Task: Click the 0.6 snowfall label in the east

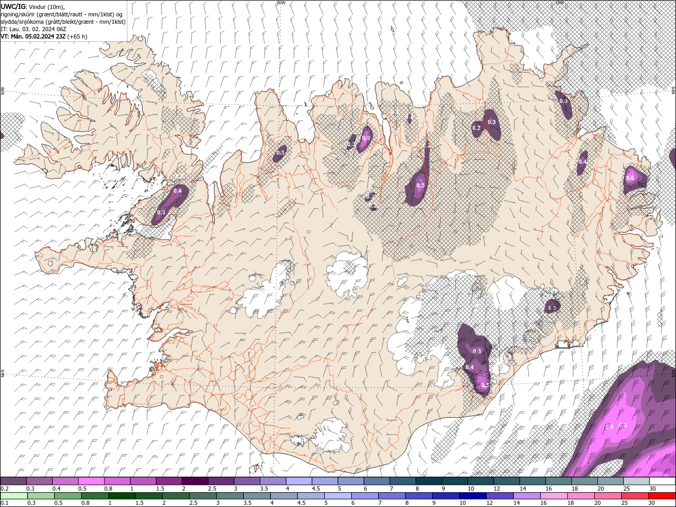Action: tap(630, 178)
